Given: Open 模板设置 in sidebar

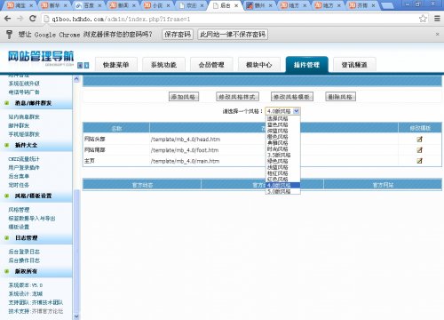Looking at the screenshot, I should (19, 227).
